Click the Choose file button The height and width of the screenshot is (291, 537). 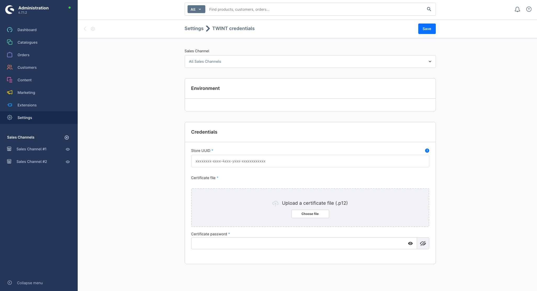click(310, 214)
